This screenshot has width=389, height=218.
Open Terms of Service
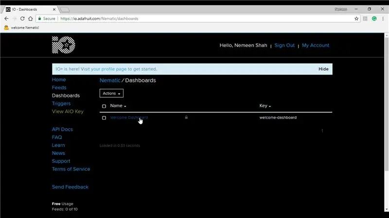coord(71,169)
